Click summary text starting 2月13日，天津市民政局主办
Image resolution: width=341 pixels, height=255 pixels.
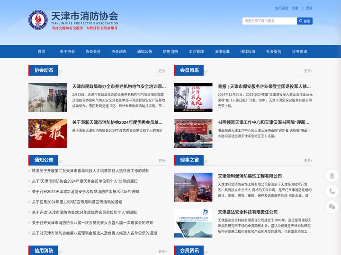[118, 100]
